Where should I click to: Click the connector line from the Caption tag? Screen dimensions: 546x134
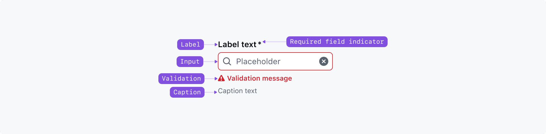click(x=209, y=92)
